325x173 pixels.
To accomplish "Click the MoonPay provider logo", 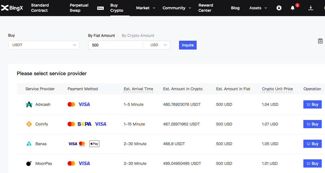I will 29,163.
